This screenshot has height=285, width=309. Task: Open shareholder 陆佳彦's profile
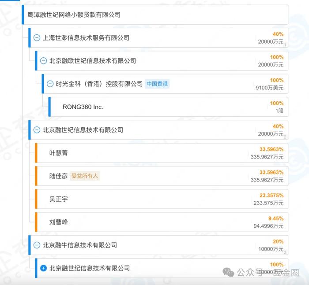point(59,176)
